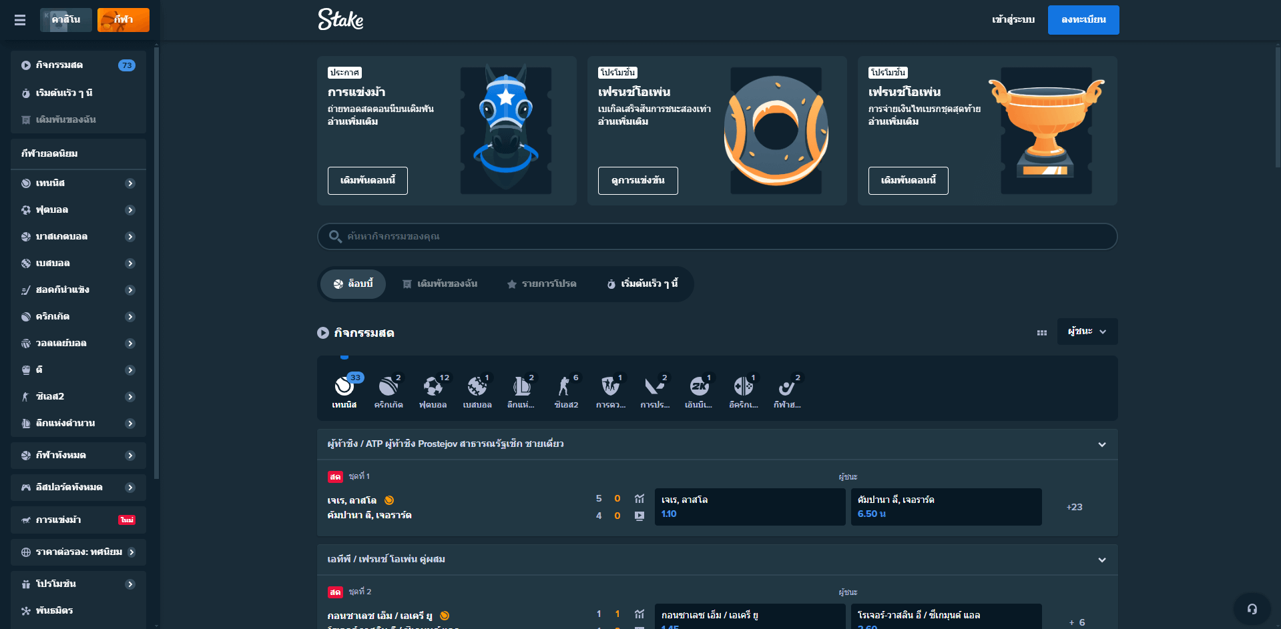Screen dimensions: 1281x629
Task: Open กิจกรรมสด live events in sidebar
Action: (78, 65)
